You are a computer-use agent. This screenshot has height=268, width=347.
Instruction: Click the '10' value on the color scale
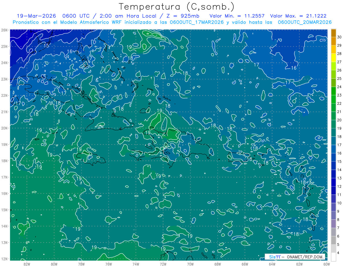point(339,203)
